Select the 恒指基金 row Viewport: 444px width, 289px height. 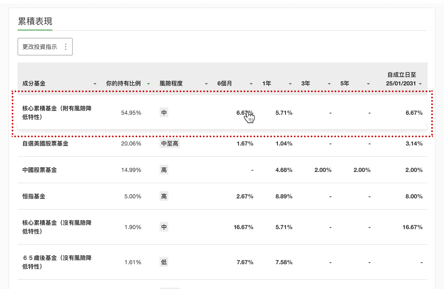(x=34, y=197)
